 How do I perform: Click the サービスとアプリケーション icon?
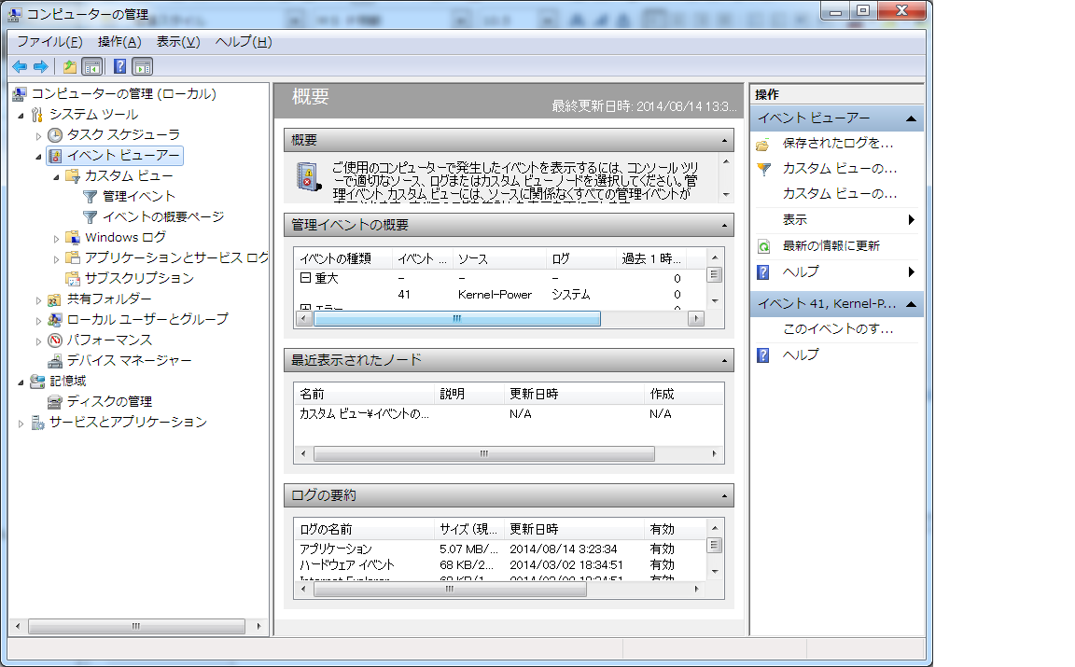click(37, 423)
